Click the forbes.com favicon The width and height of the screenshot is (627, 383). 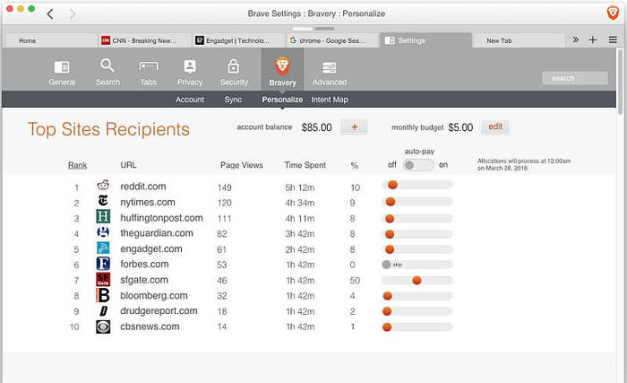[103, 264]
